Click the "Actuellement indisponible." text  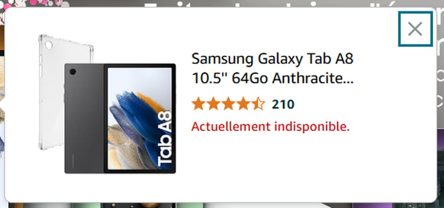(271, 127)
